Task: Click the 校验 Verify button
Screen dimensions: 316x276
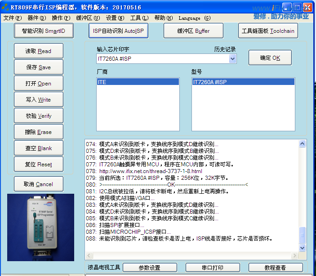Action: pyautogui.click(x=39, y=116)
